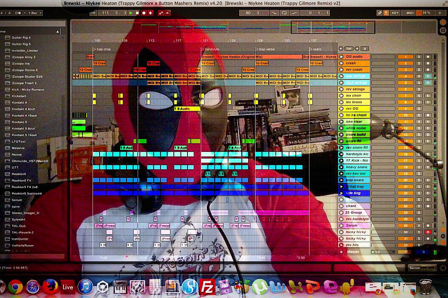Start playback with the green Play button
Image resolution: width=448 pixels, height=298 pixels.
(131, 13)
